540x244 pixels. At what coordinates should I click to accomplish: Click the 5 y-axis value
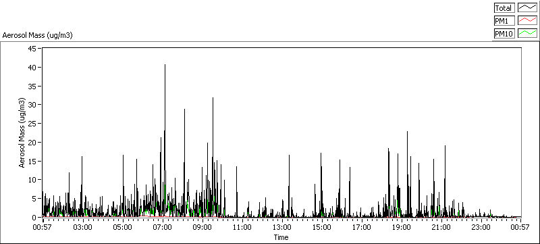click(x=34, y=199)
